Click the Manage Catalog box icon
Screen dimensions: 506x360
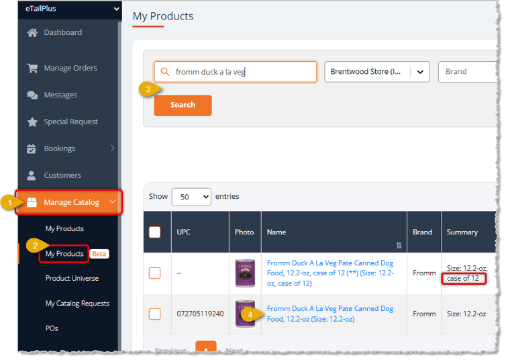[32, 202]
